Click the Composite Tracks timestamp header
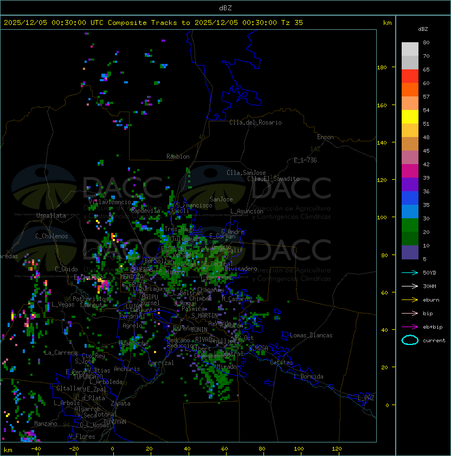451x456 pixels. (153, 22)
